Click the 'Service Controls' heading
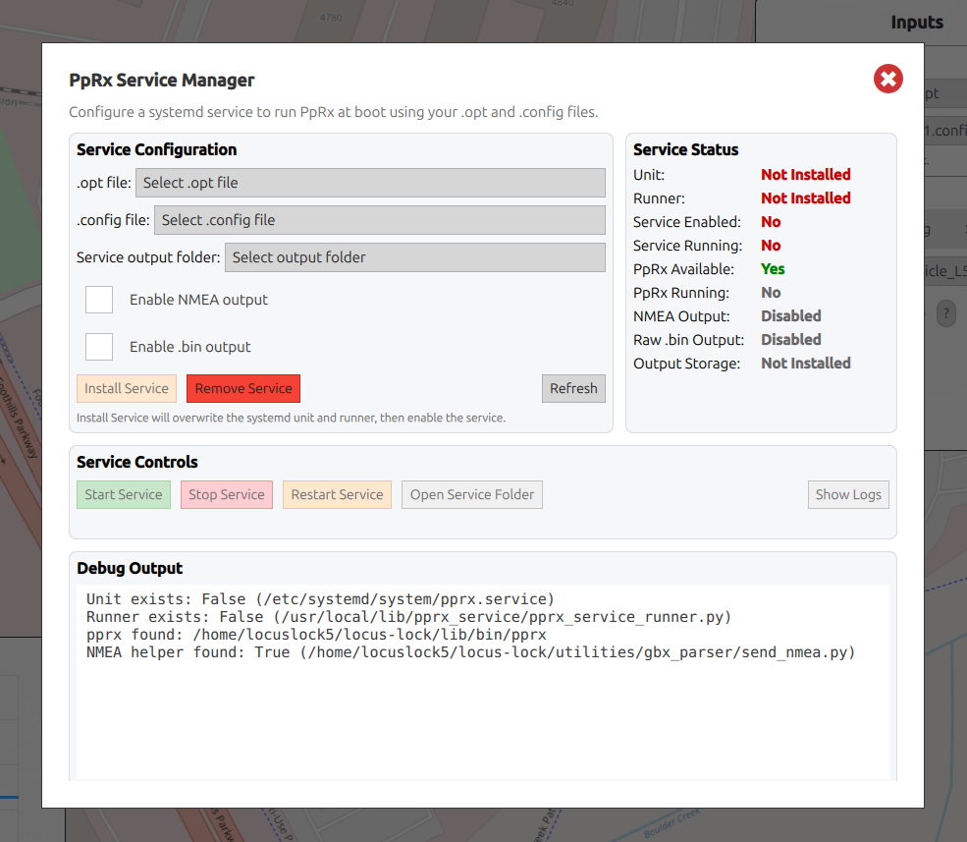Screen dimensions: 967x842 point(136,462)
